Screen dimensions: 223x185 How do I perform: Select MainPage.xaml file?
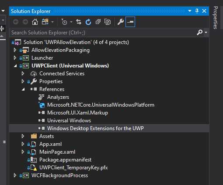(57, 152)
